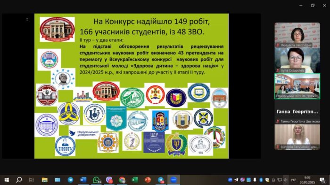Open the speaker volume tray icon
This screenshot has width=330, height=185.
(286, 180)
